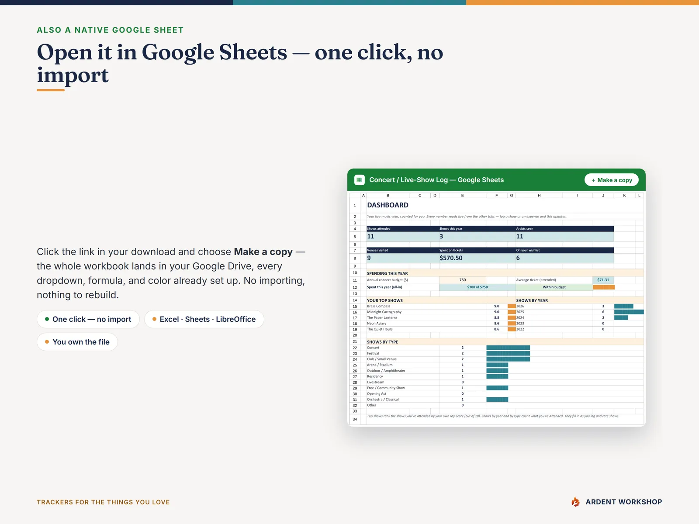This screenshot has height=524, width=699.
Task: Click the orange budget progress bar
Action: (604, 287)
